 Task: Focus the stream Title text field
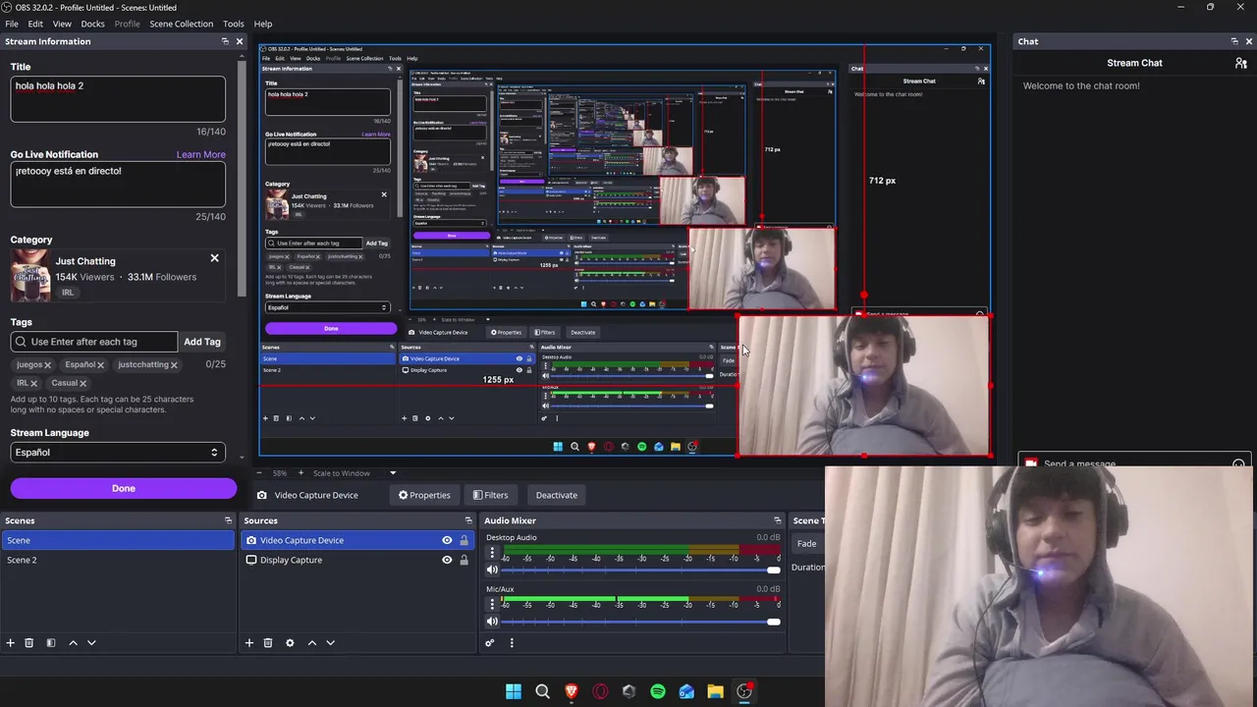coord(118,99)
